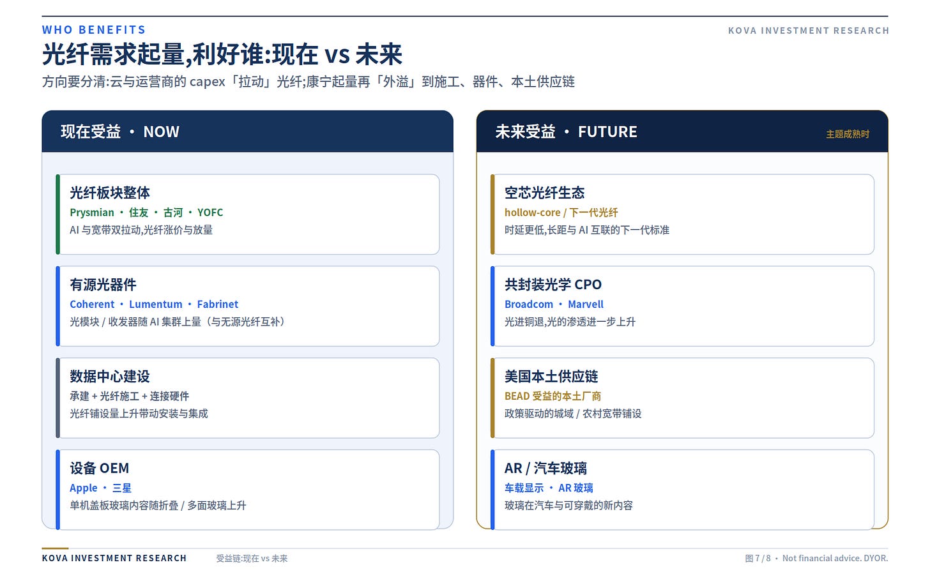Click the 现在受益 NOW panel header
This screenshot has width=930, height=581.
tap(247, 132)
